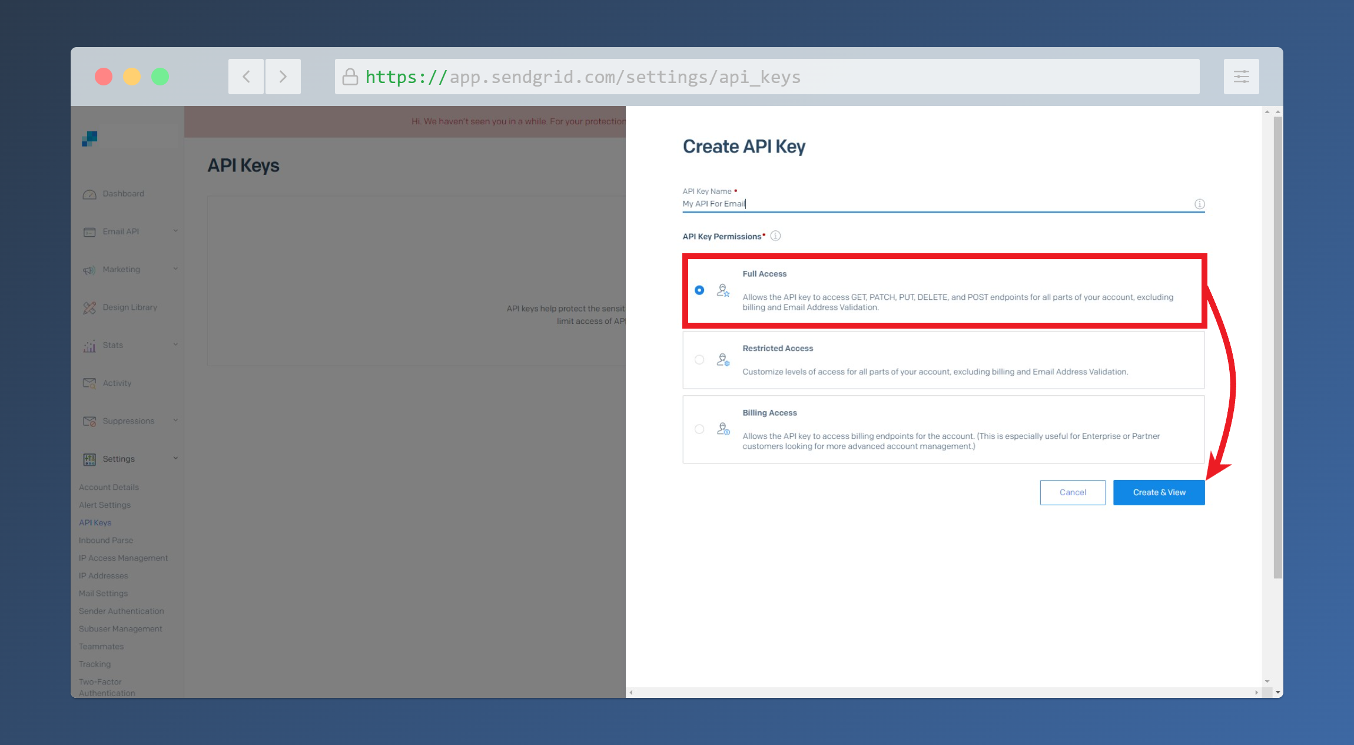Viewport: 1354px width, 745px height.
Task: Click the Suppressions envelope icon
Action: click(89, 421)
